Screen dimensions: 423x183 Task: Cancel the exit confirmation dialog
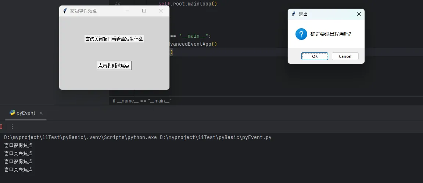pos(345,56)
